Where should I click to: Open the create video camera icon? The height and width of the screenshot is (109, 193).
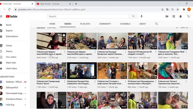click(x=167, y=16)
